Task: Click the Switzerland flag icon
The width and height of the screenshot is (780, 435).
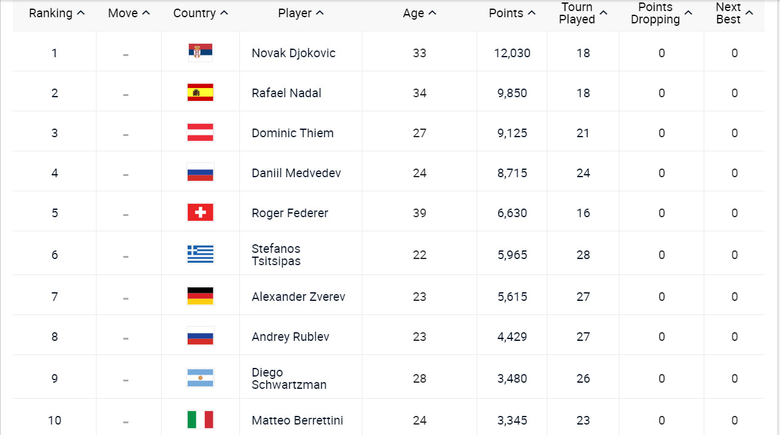Action: [200, 213]
